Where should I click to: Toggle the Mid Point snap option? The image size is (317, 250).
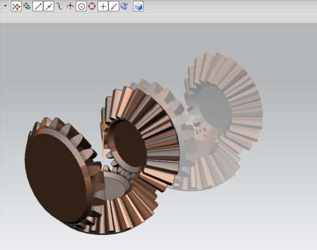[49, 6]
